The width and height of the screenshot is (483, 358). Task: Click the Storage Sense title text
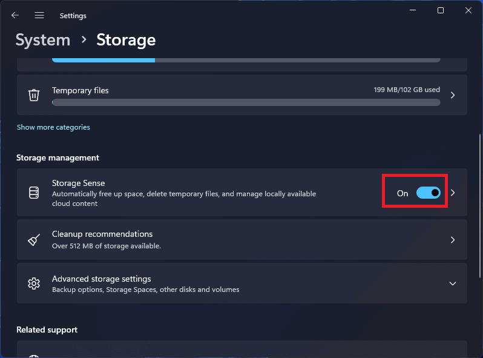pyautogui.click(x=78, y=183)
